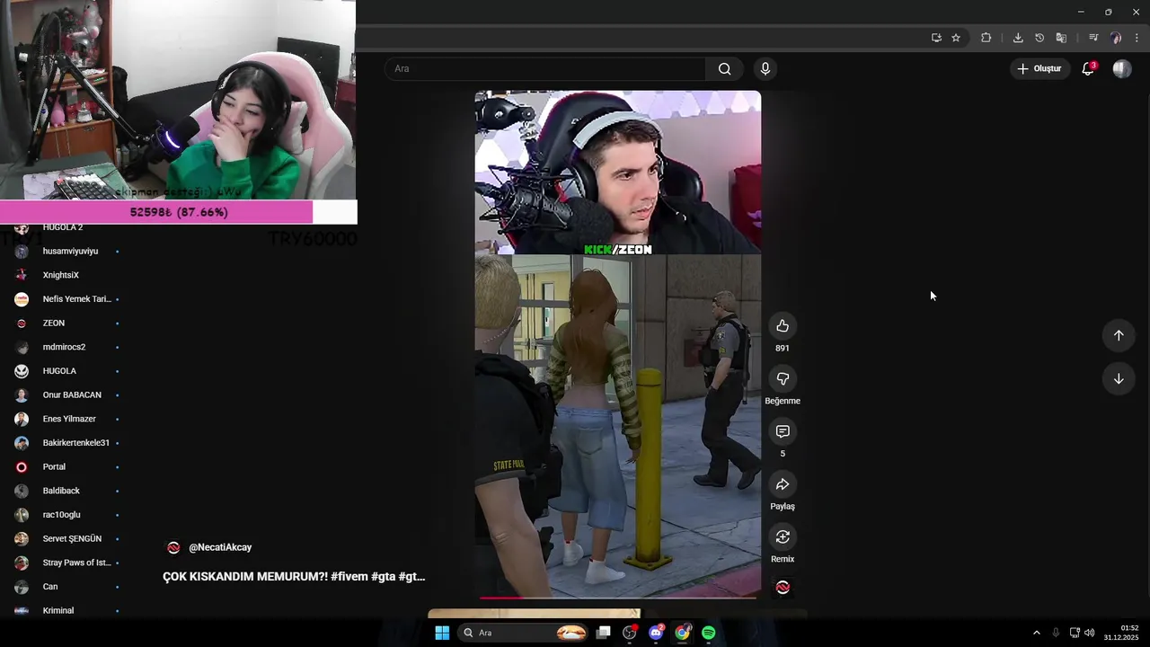Screen dimensions: 1150x647
Task: Select Enes Yilmazer in sidebar
Action: pos(67,419)
